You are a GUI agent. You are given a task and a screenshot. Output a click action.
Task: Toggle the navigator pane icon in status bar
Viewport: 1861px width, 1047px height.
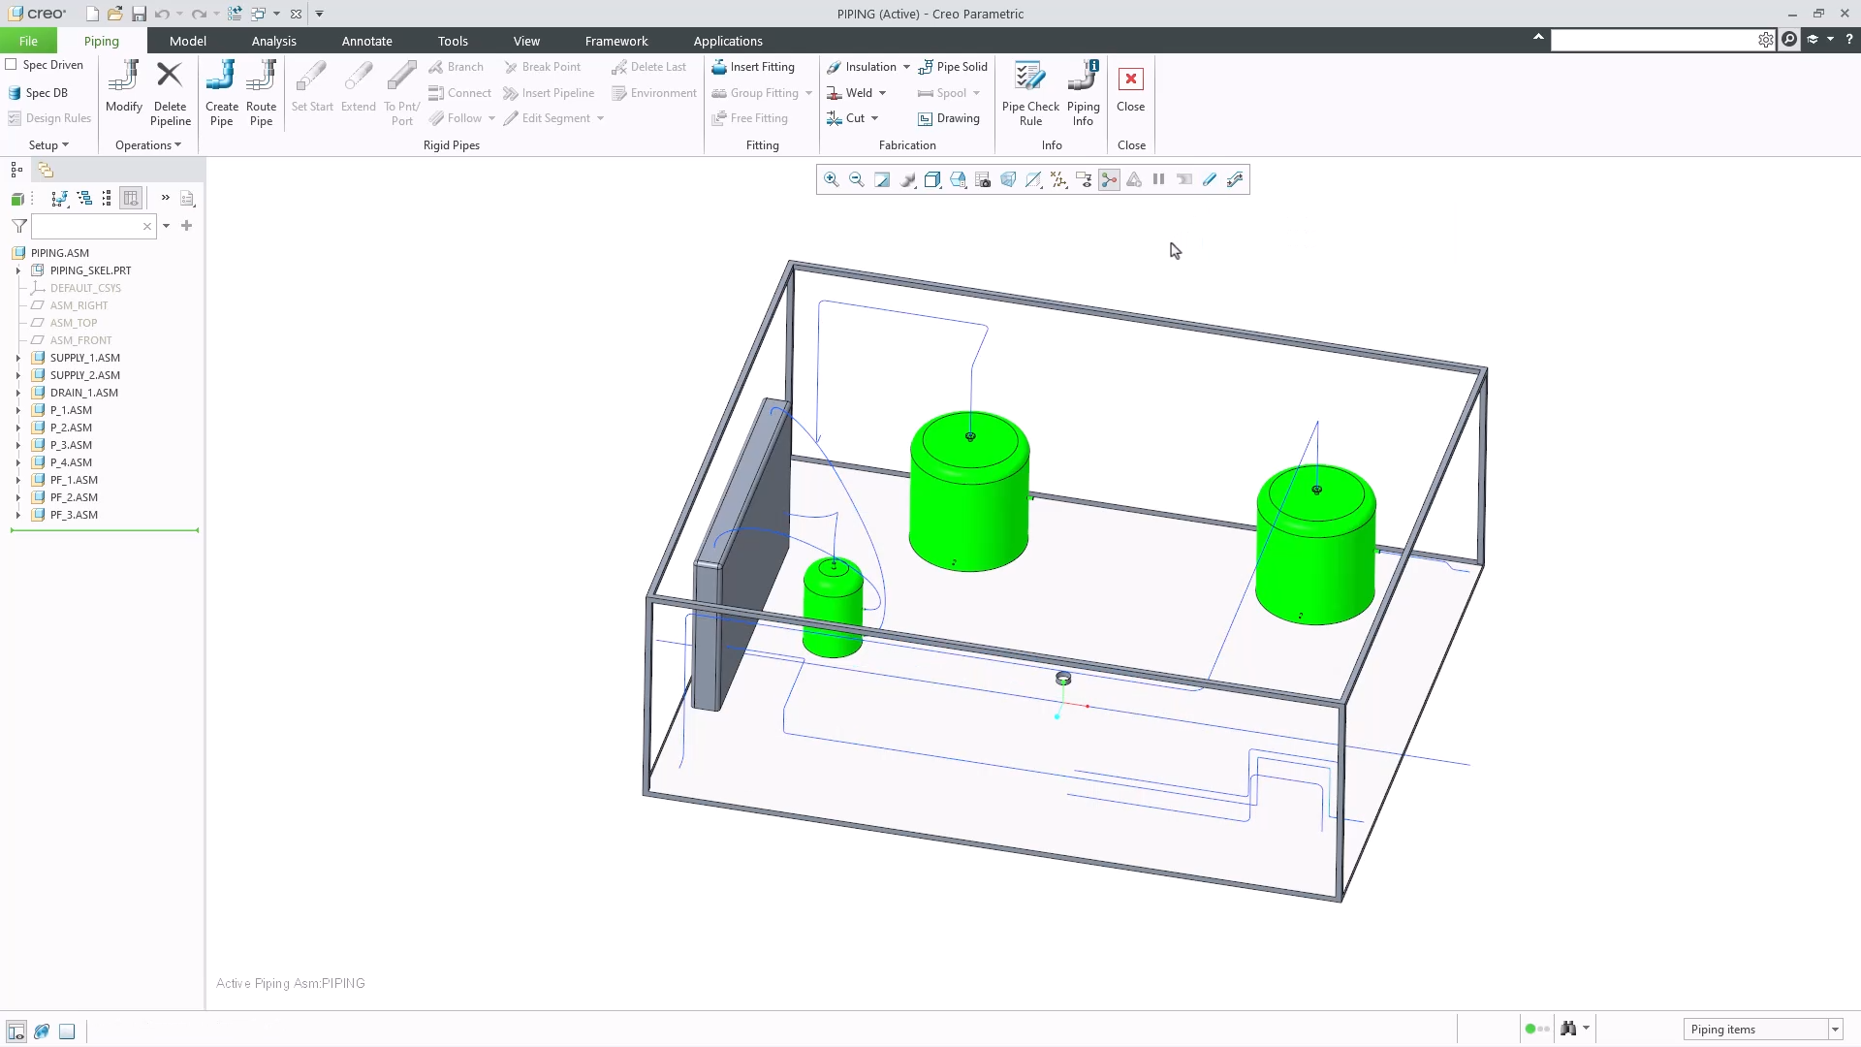click(16, 1031)
